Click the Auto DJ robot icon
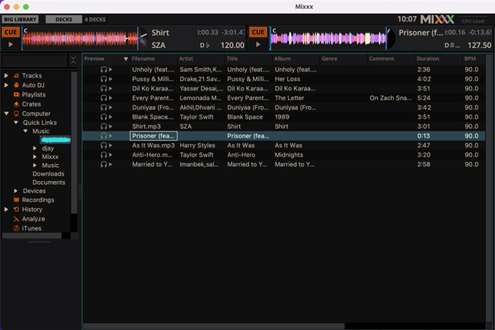This screenshot has width=495, height=330. click(x=17, y=85)
